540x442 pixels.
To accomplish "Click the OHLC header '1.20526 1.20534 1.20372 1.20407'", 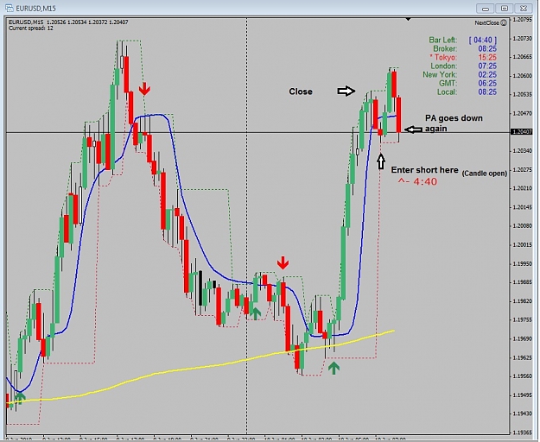I will (x=86, y=22).
